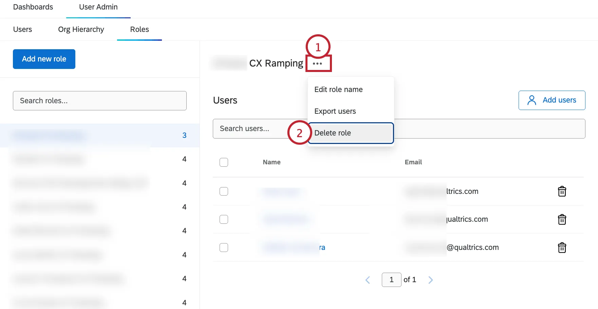This screenshot has height=309, width=598.
Task: Tick the checkbox for the third user row
Action: [224, 248]
